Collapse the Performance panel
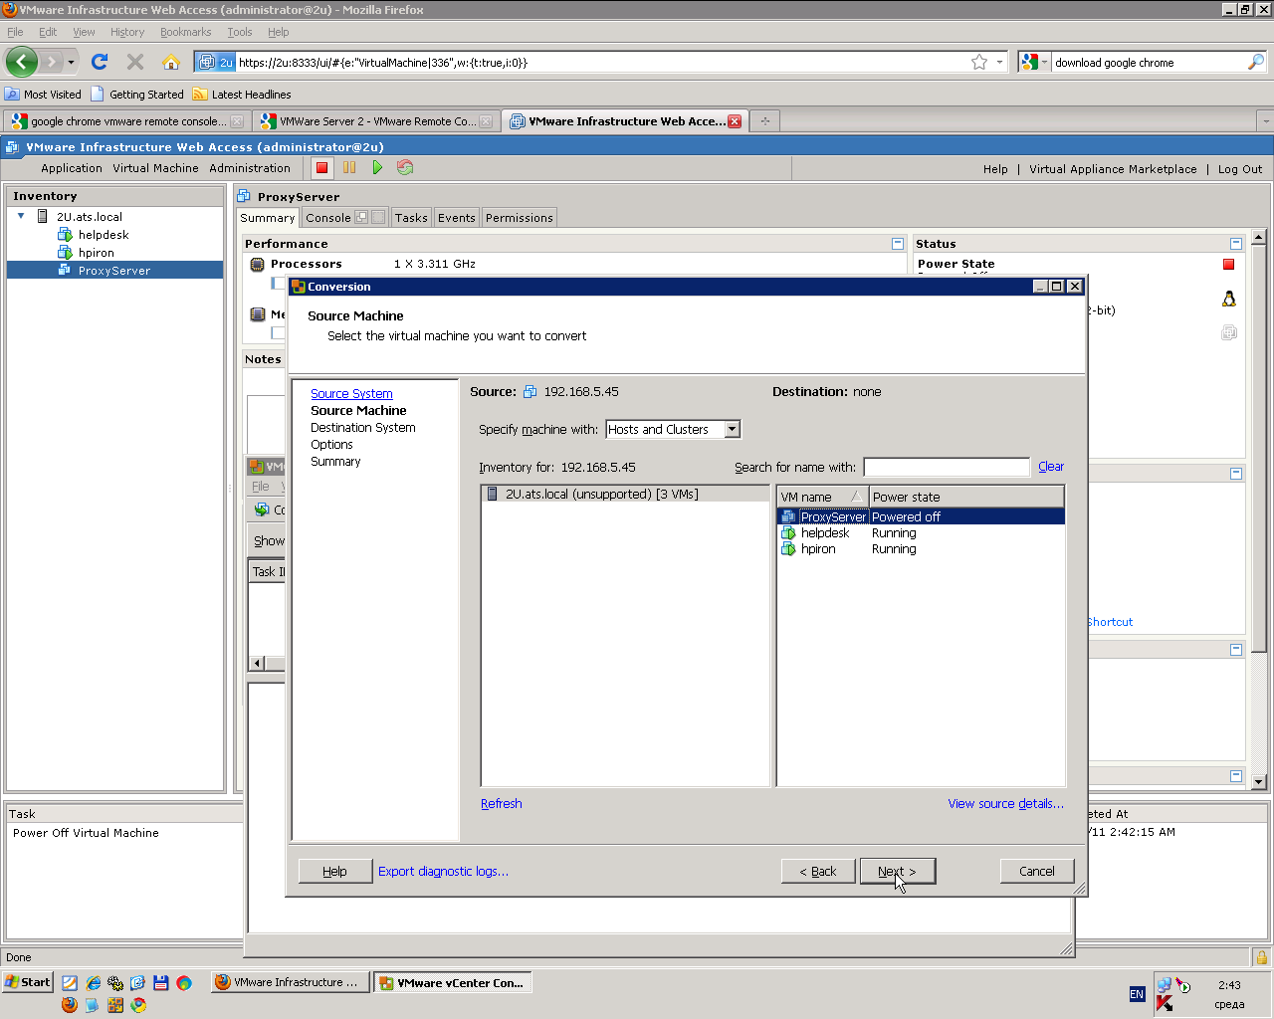Viewport: 1274px width, 1019px height. pos(898,244)
